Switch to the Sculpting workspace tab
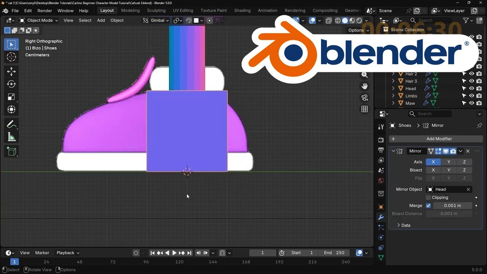This screenshot has width=487, height=274. click(156, 11)
